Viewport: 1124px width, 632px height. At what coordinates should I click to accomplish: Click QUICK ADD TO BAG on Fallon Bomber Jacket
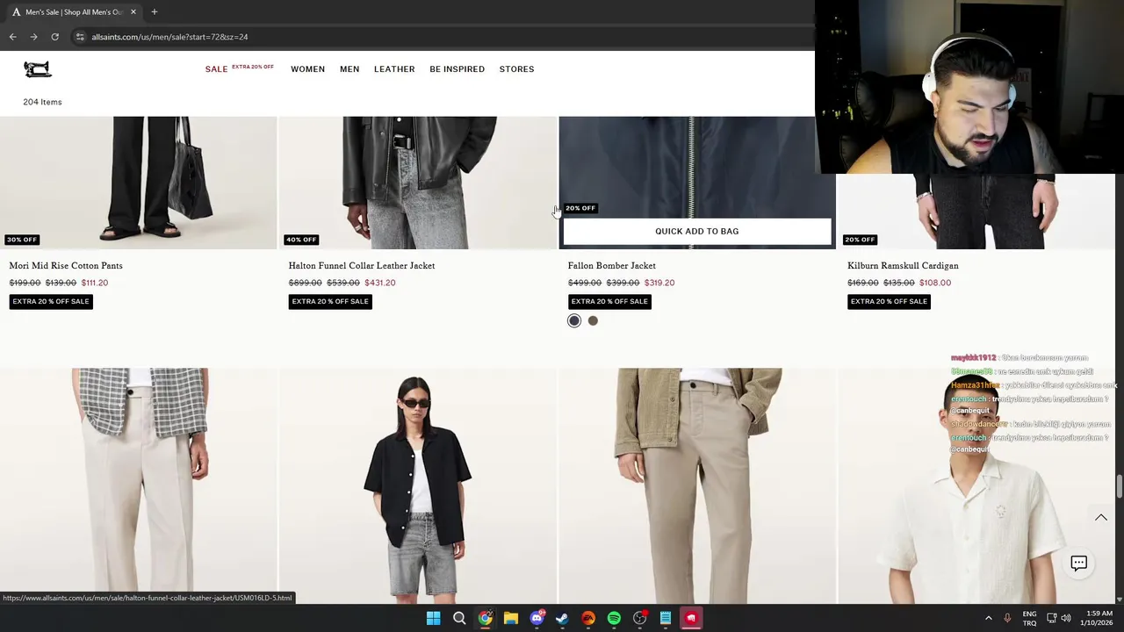[697, 232]
